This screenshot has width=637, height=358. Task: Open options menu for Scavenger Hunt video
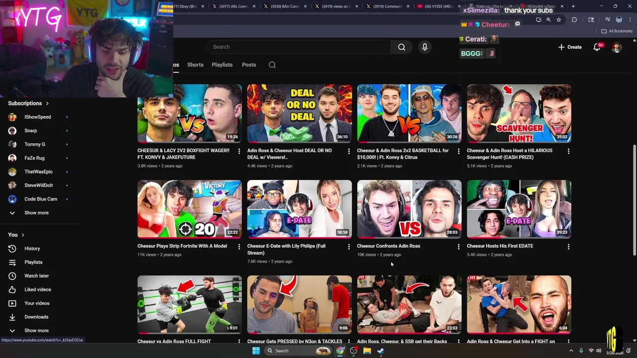(568, 151)
